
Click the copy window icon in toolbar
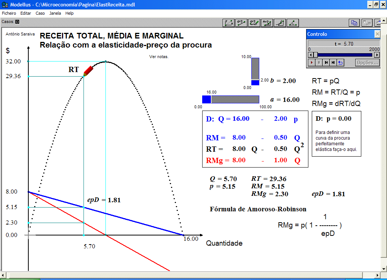[x=354, y=23]
